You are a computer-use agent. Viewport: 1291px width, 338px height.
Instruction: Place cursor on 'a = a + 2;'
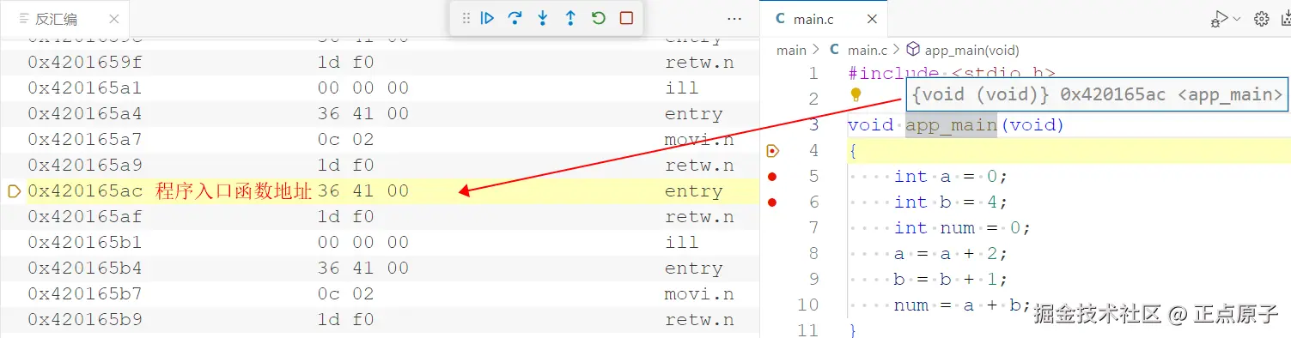click(x=950, y=254)
